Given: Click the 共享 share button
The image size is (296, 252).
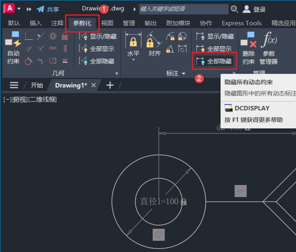Looking at the screenshot, I should [x=48, y=9].
